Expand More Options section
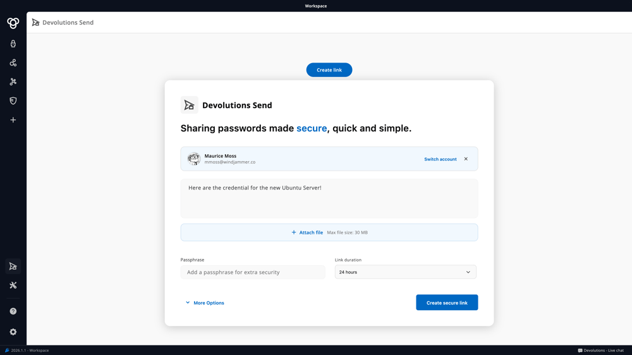Image resolution: width=632 pixels, height=355 pixels. [205, 303]
